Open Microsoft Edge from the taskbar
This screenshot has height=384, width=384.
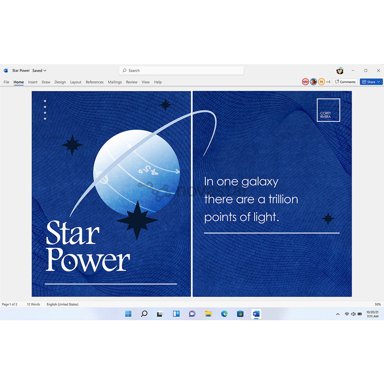pyautogui.click(x=224, y=314)
